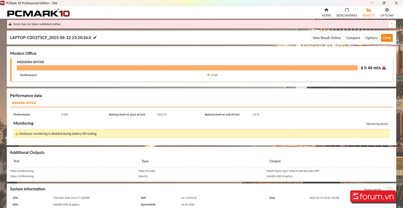Screen dimensions: 403x208
Task: Open the Results chart icon
Action: [369, 10]
